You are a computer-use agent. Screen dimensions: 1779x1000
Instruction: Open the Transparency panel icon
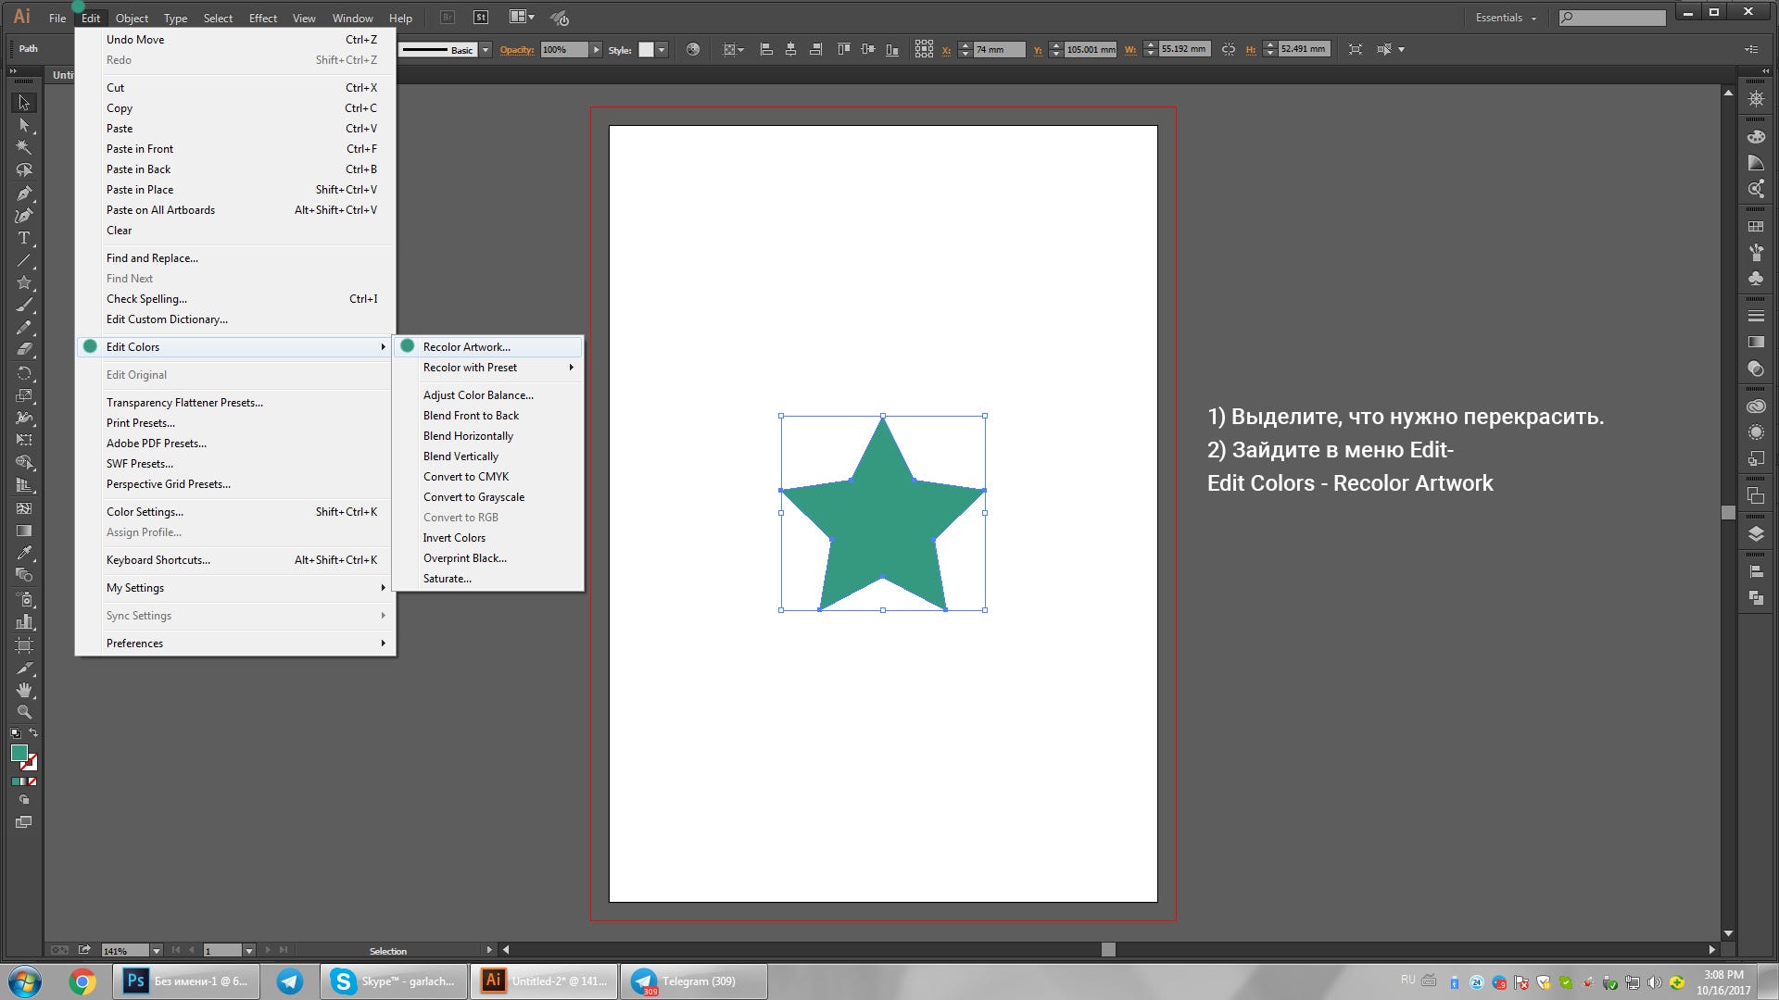click(1755, 369)
